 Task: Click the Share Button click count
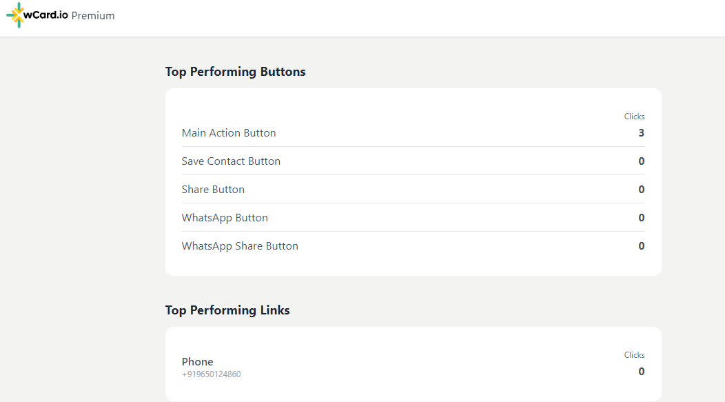coord(642,189)
